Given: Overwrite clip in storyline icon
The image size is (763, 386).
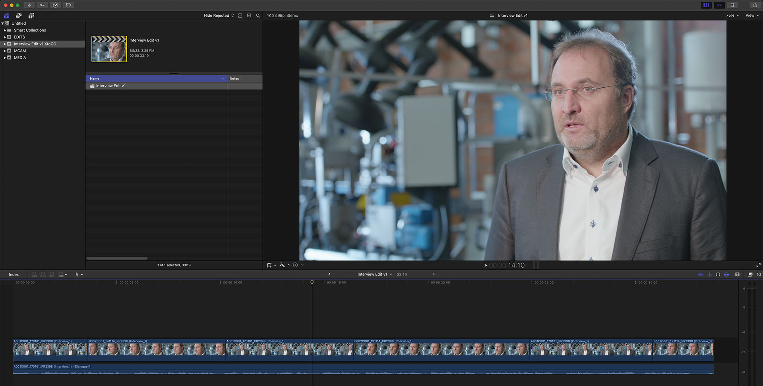Looking at the screenshot, I should 61,274.
